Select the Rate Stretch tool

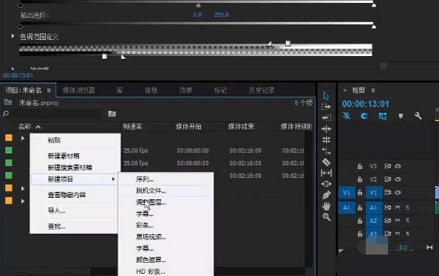(326, 151)
